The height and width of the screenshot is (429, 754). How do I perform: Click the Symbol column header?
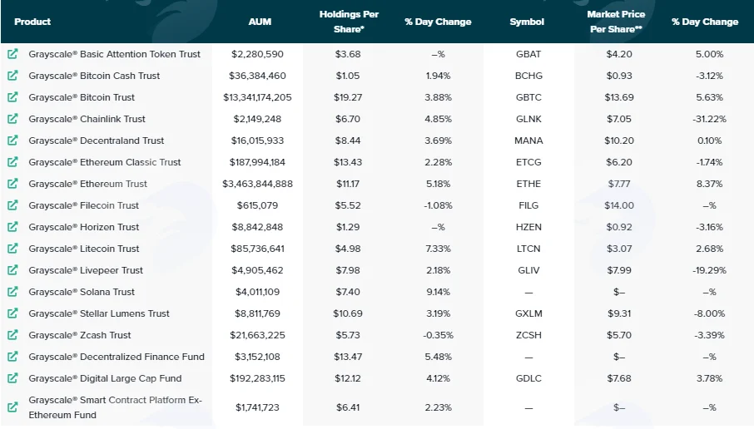coord(527,22)
